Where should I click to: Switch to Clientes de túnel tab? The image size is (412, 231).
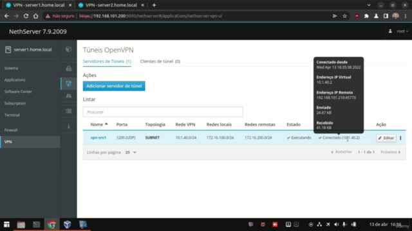[x=160, y=62]
